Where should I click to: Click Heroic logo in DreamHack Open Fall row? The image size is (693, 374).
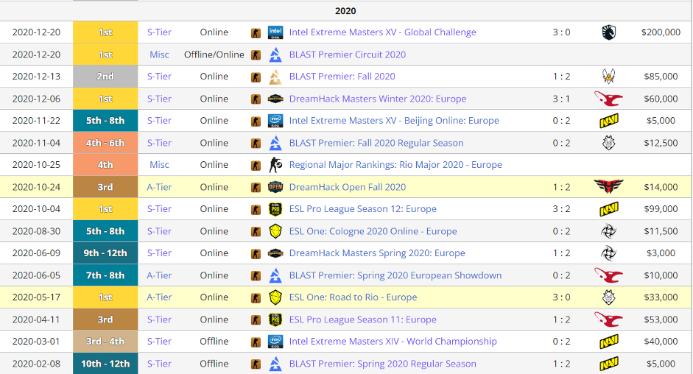608,187
